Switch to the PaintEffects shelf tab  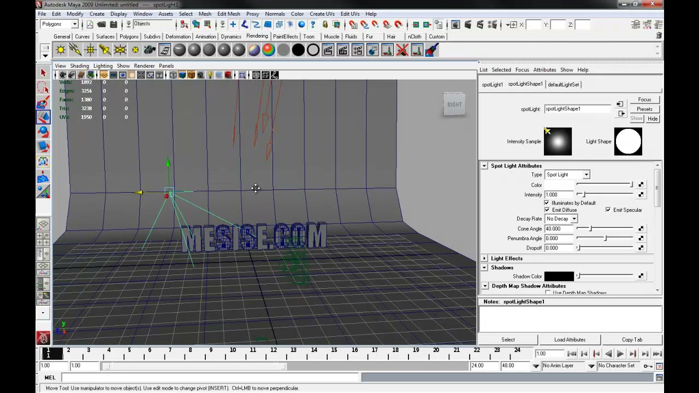pyautogui.click(x=286, y=37)
